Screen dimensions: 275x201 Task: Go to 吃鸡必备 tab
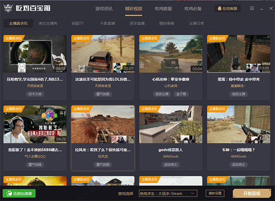193,9
